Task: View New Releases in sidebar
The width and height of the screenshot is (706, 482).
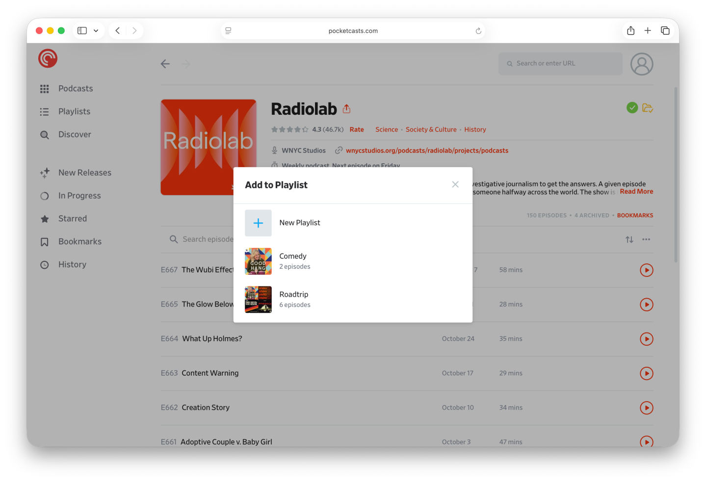Action: (84, 173)
